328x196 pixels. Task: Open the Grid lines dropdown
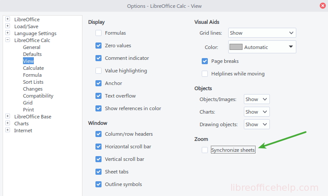pos(262,33)
